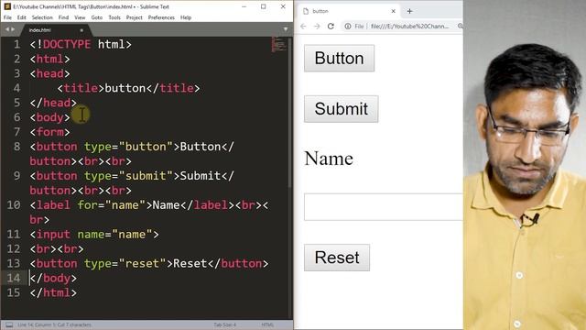Image resolution: width=586 pixels, height=330 pixels.
Task: Click the Sublime Text app icon in title bar
Action: click(7, 6)
